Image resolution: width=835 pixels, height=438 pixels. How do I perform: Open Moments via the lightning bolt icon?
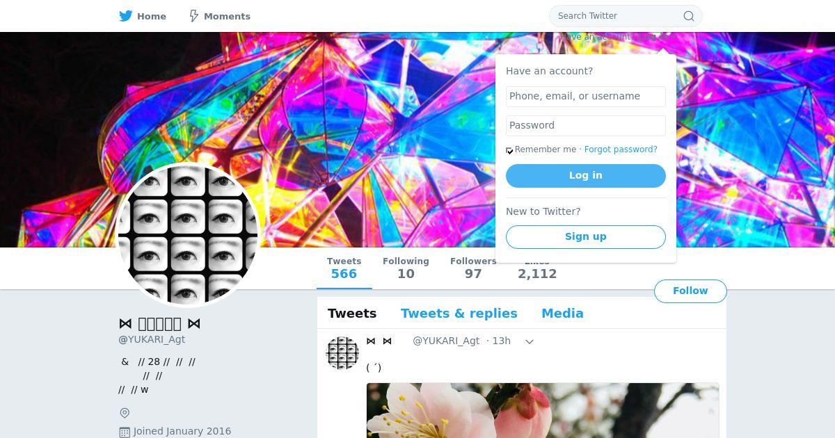(x=194, y=16)
